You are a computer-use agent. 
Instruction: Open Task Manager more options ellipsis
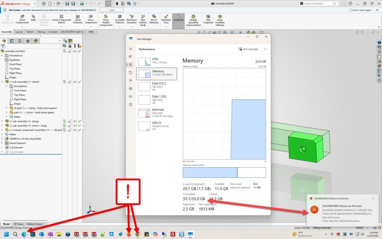(265, 49)
